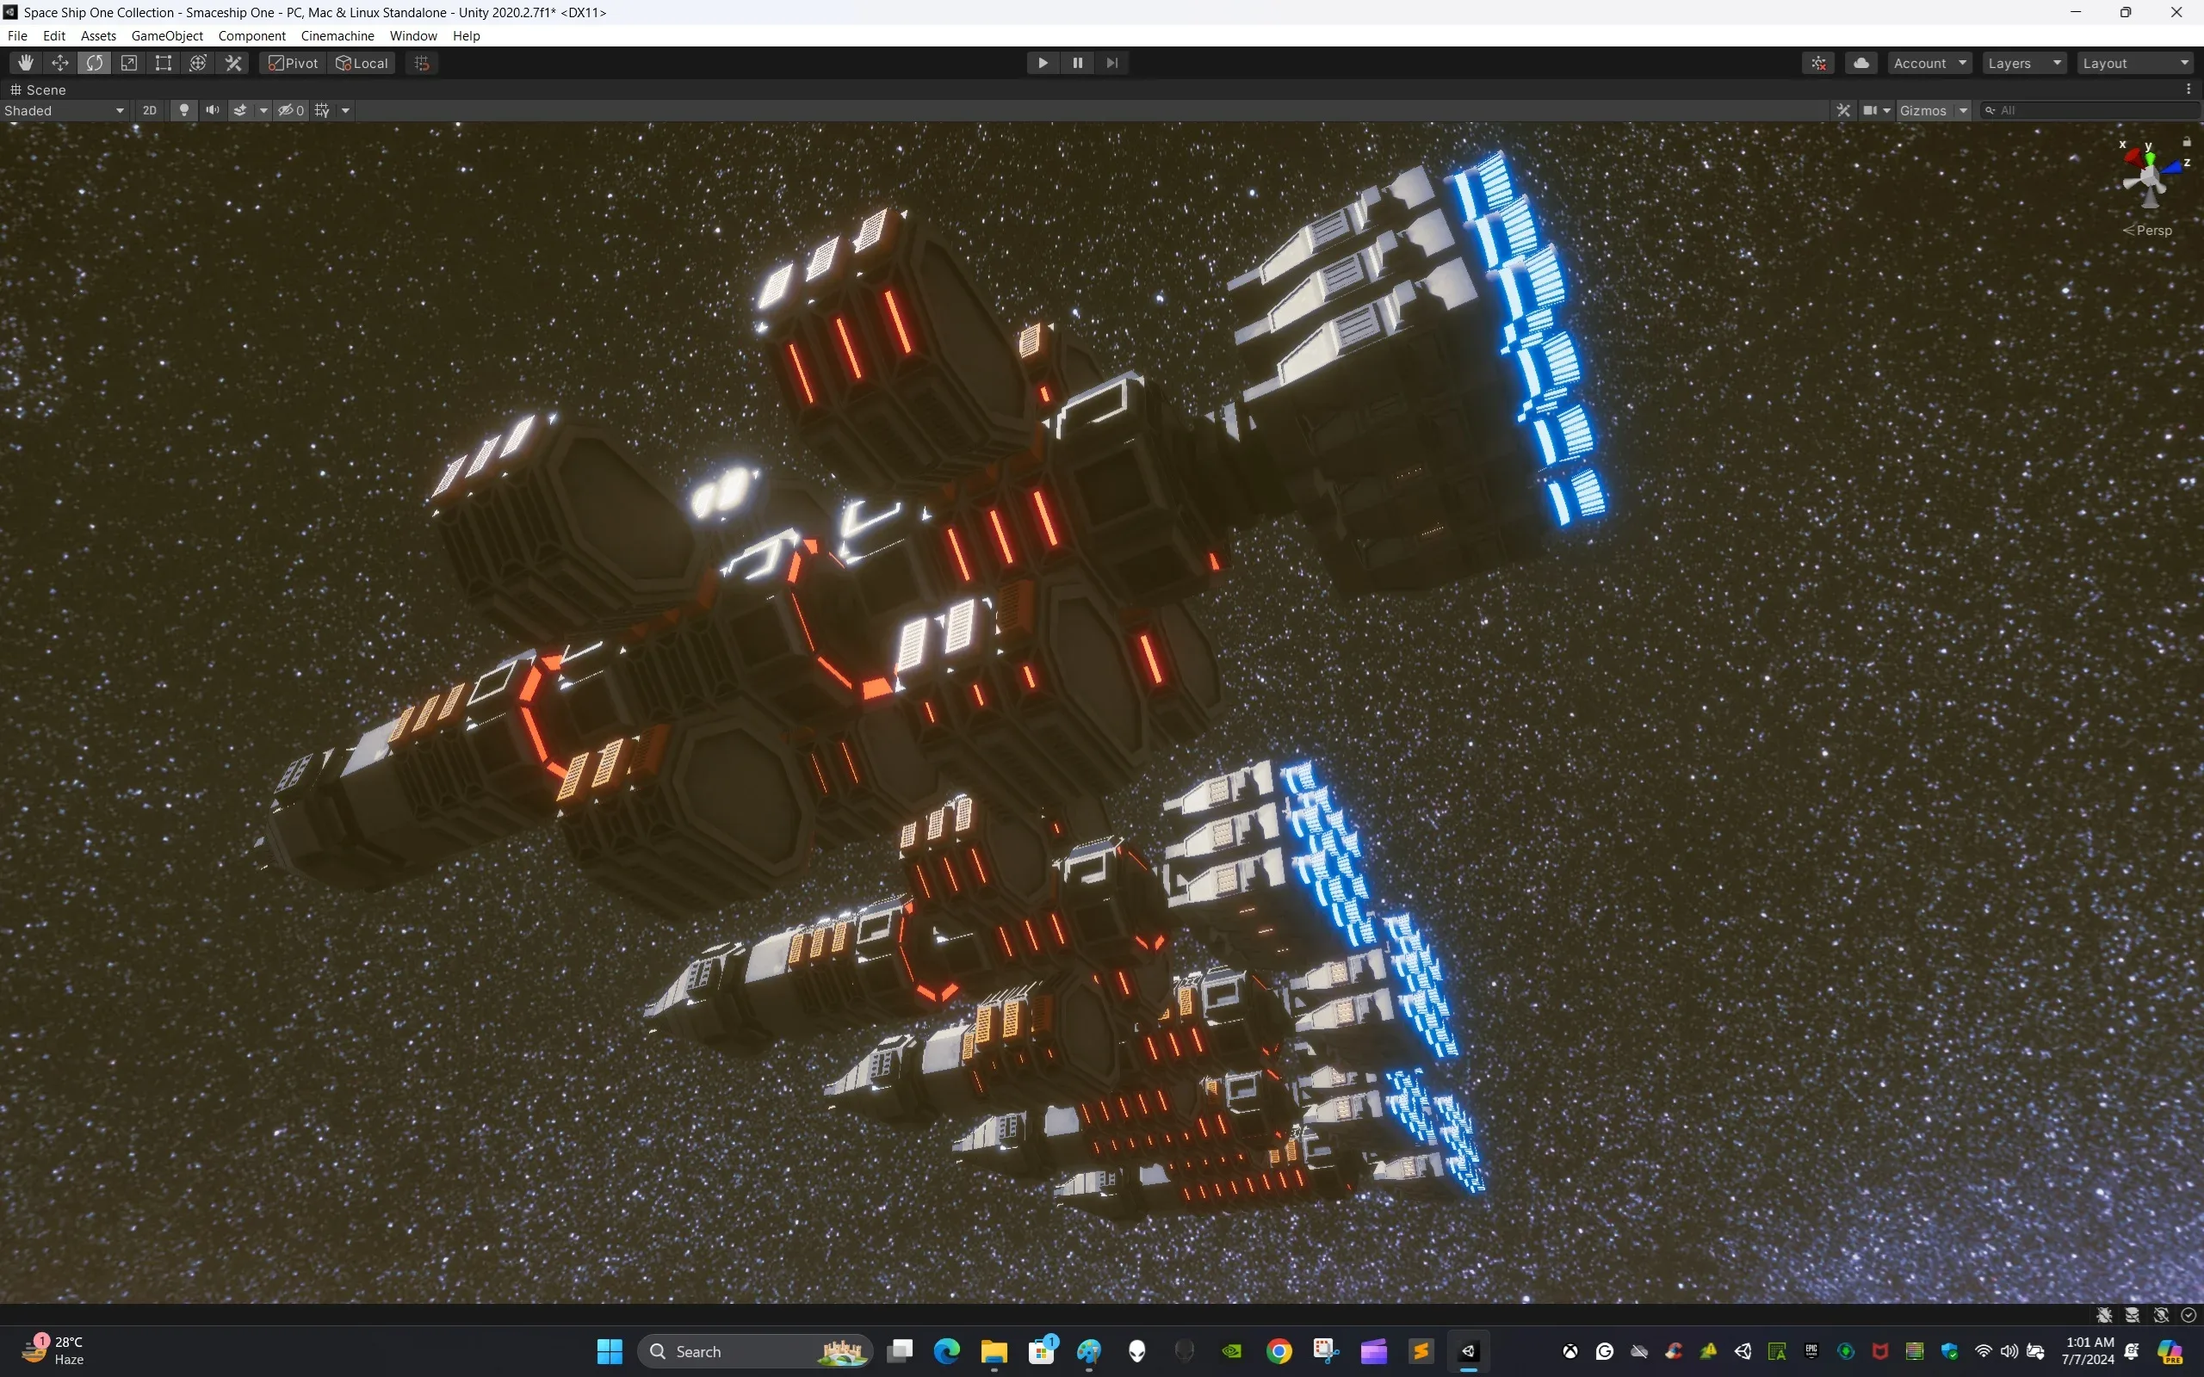
Task: Open the Cinemachine menu
Action: [x=337, y=35]
